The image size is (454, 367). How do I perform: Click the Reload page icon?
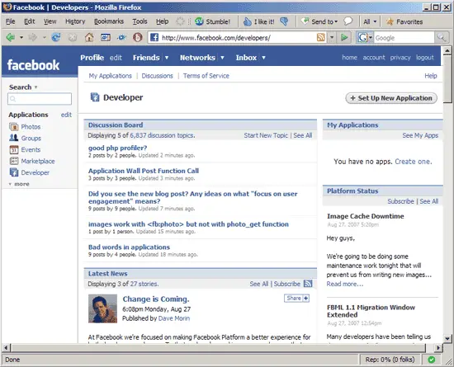tap(56, 37)
